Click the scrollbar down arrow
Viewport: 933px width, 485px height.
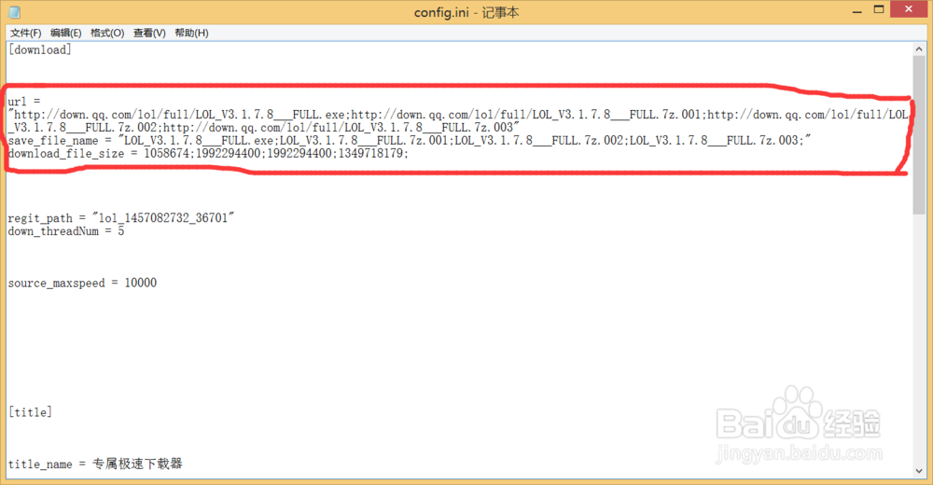point(919,471)
